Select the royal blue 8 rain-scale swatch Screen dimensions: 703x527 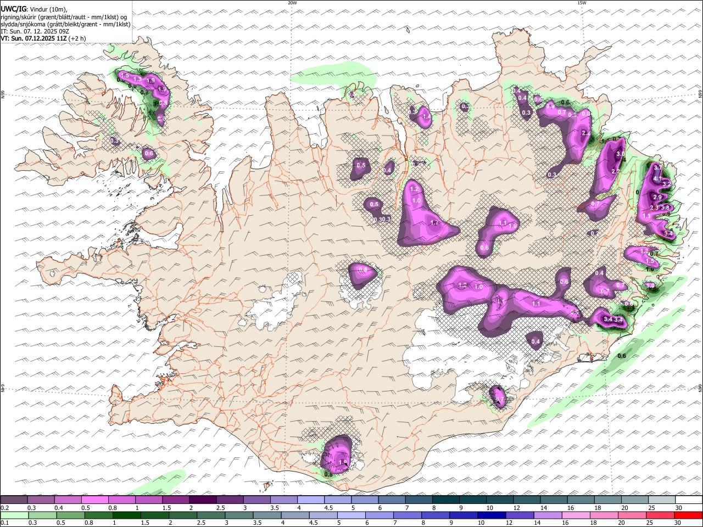point(436,515)
